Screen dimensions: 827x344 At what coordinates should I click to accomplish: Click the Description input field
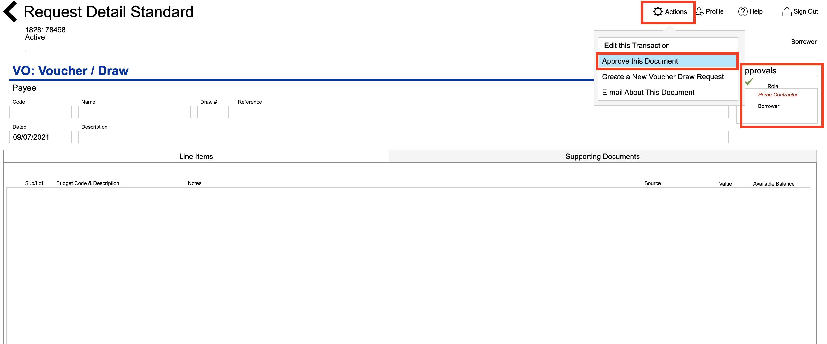[x=403, y=137]
